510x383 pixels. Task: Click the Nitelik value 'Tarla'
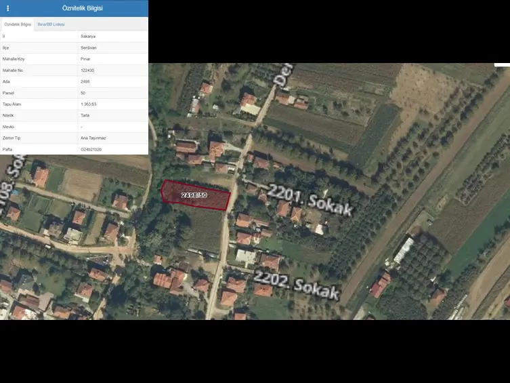click(x=85, y=115)
